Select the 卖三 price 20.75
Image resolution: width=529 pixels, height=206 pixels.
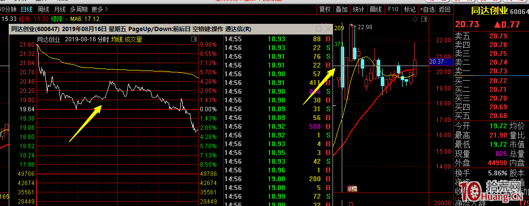pyautogui.click(x=497, y=54)
